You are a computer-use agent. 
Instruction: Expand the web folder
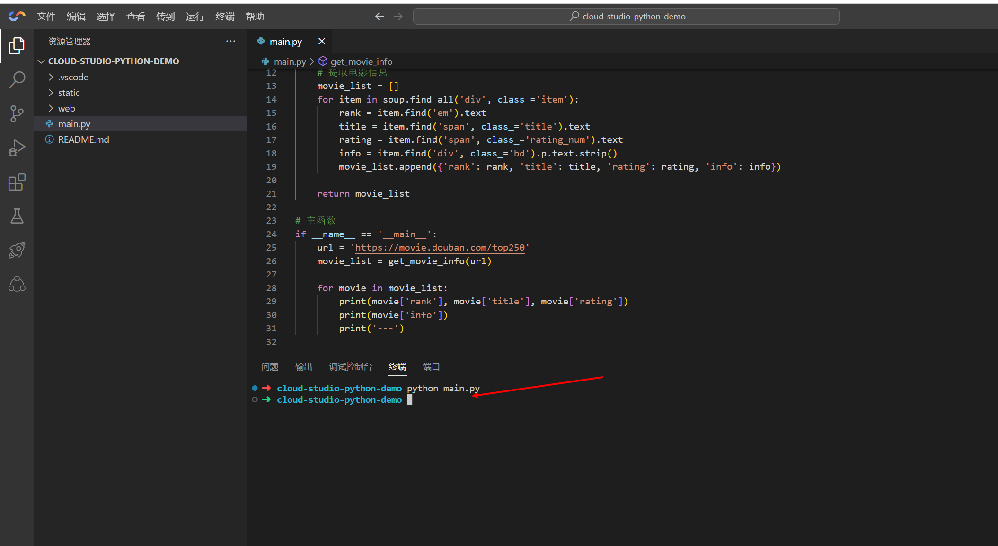pos(67,108)
